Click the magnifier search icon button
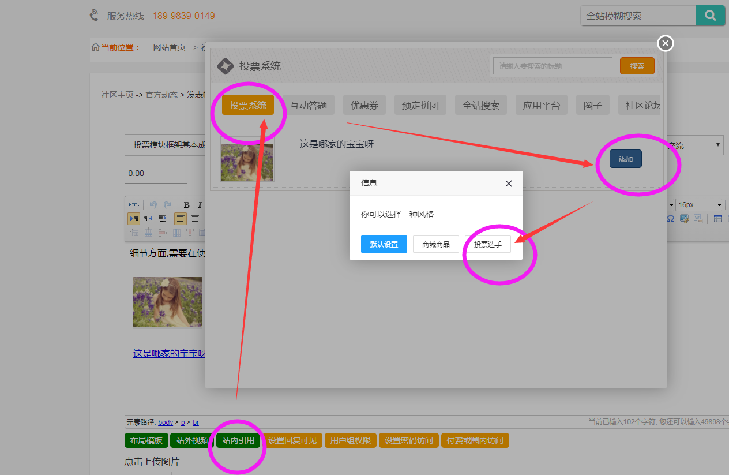This screenshot has width=729, height=475. [x=710, y=16]
